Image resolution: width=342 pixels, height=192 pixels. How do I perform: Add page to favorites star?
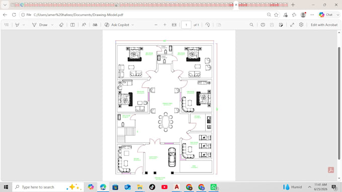pos(276,15)
